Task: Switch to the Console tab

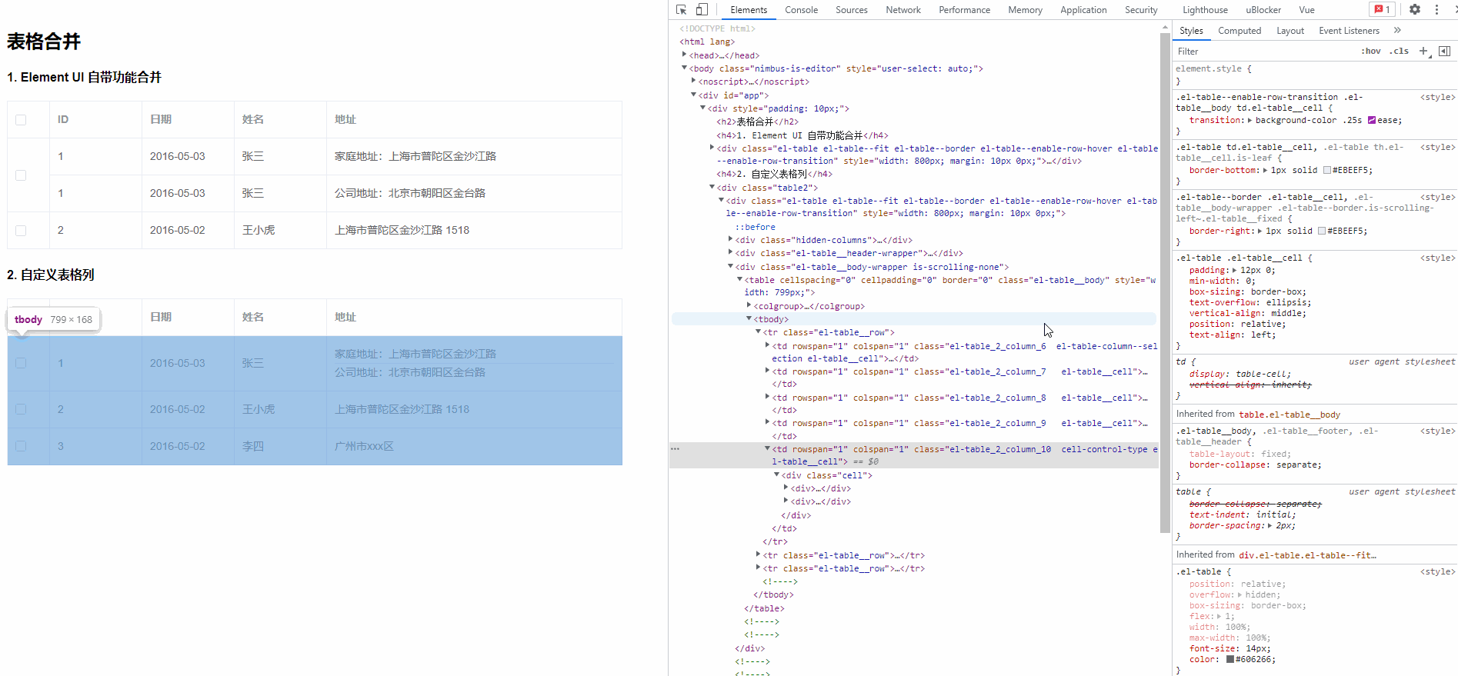Action: pyautogui.click(x=801, y=10)
